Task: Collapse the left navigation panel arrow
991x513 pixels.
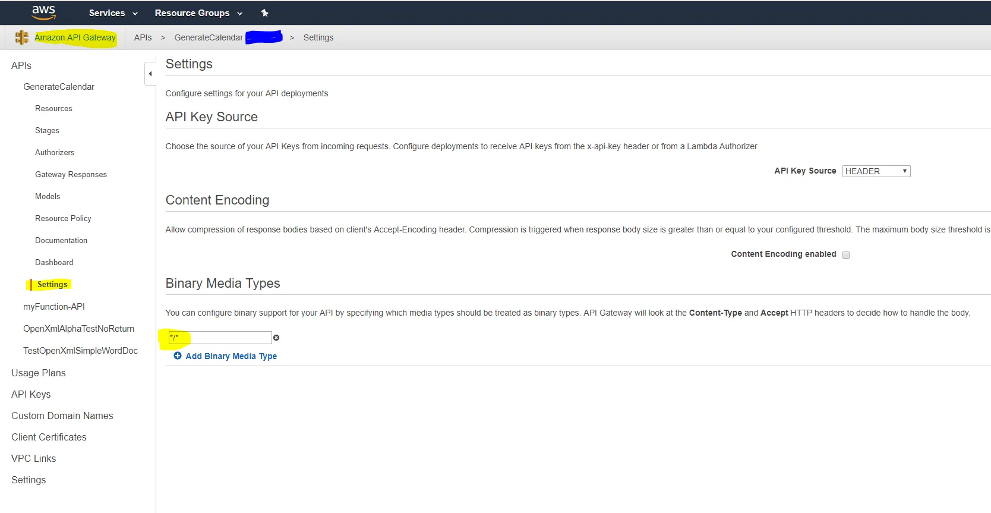Action: 150,74
